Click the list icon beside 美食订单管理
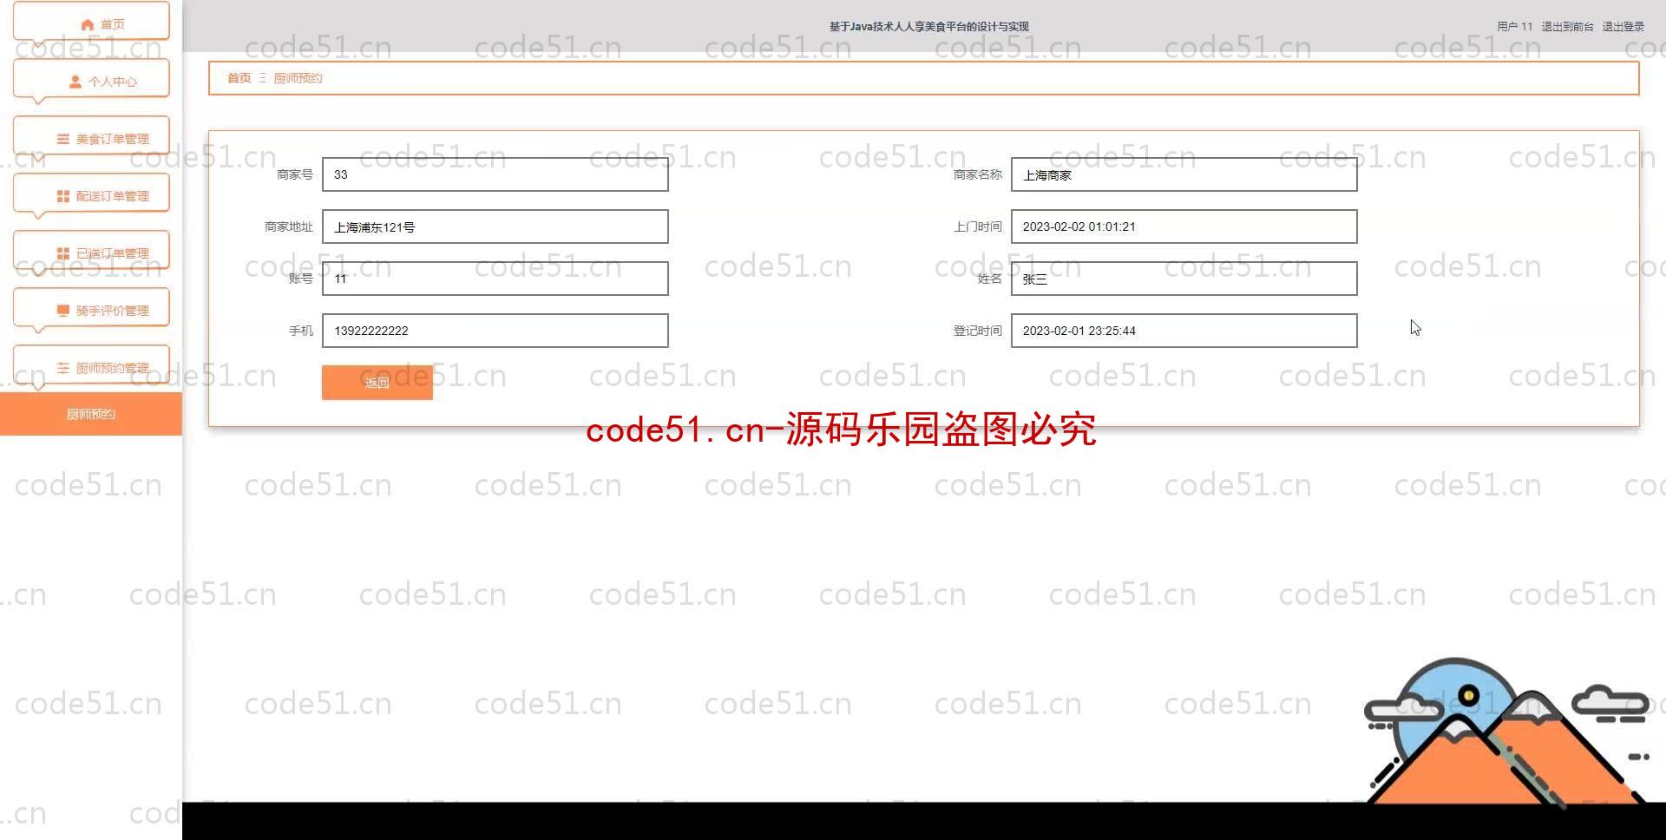1666x840 pixels. coord(63,139)
